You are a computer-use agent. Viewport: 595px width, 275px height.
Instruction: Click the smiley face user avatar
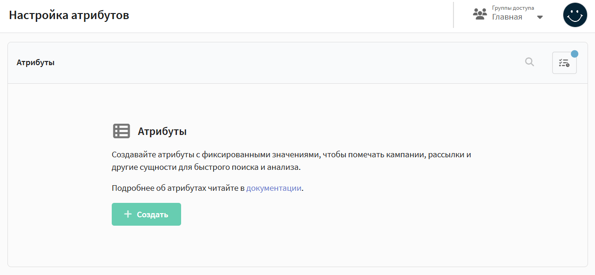(575, 15)
